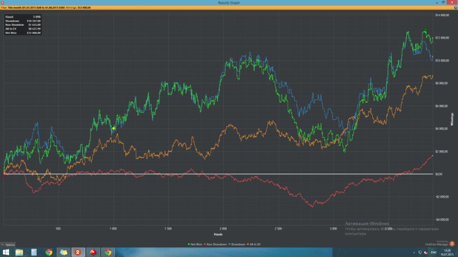Image resolution: width=458 pixels, height=257 pixels.
Task: Click the 2 500 hands axis label
Action: (x=278, y=229)
